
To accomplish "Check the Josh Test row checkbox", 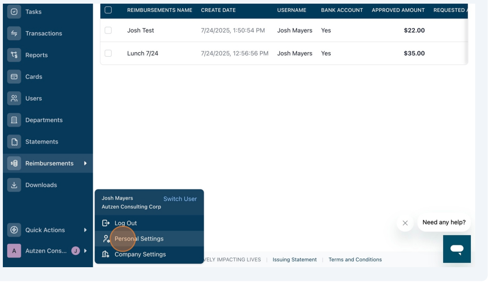I will tap(108, 30).
